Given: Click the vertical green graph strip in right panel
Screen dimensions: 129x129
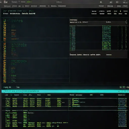Looking at the screenshot, I should [107, 38].
